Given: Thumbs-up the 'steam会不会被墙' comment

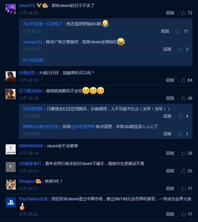Looking at the screenshot, I should [x=183, y=153].
